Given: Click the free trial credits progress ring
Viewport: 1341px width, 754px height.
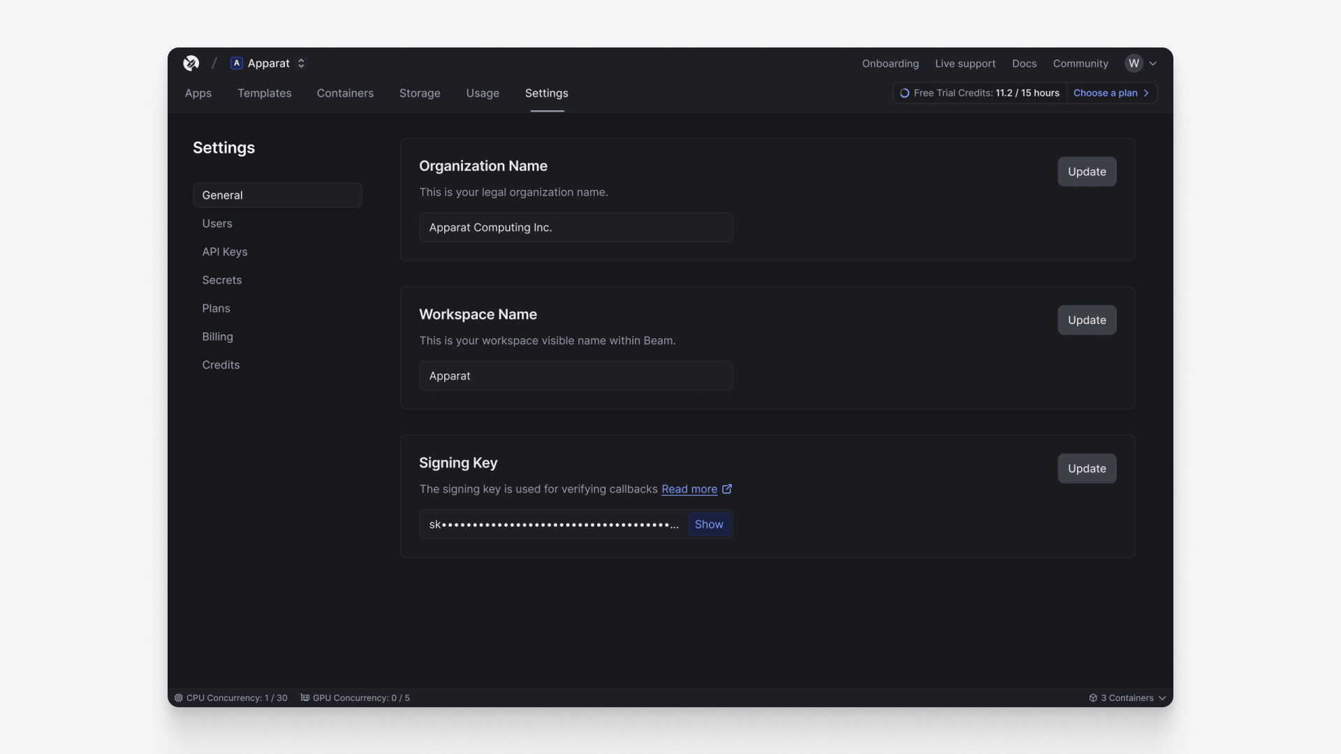Looking at the screenshot, I should (x=904, y=94).
